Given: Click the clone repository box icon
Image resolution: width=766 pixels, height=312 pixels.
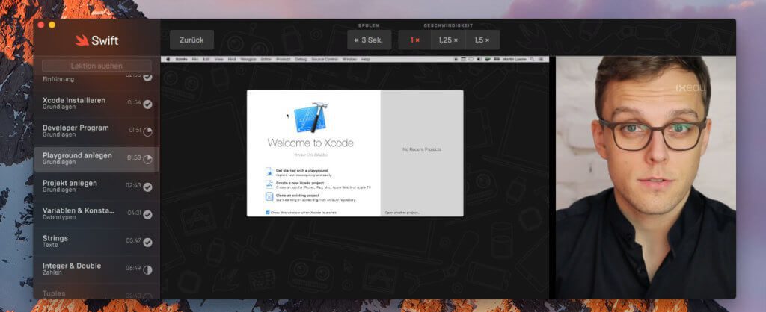Looking at the screenshot, I should tap(269, 196).
